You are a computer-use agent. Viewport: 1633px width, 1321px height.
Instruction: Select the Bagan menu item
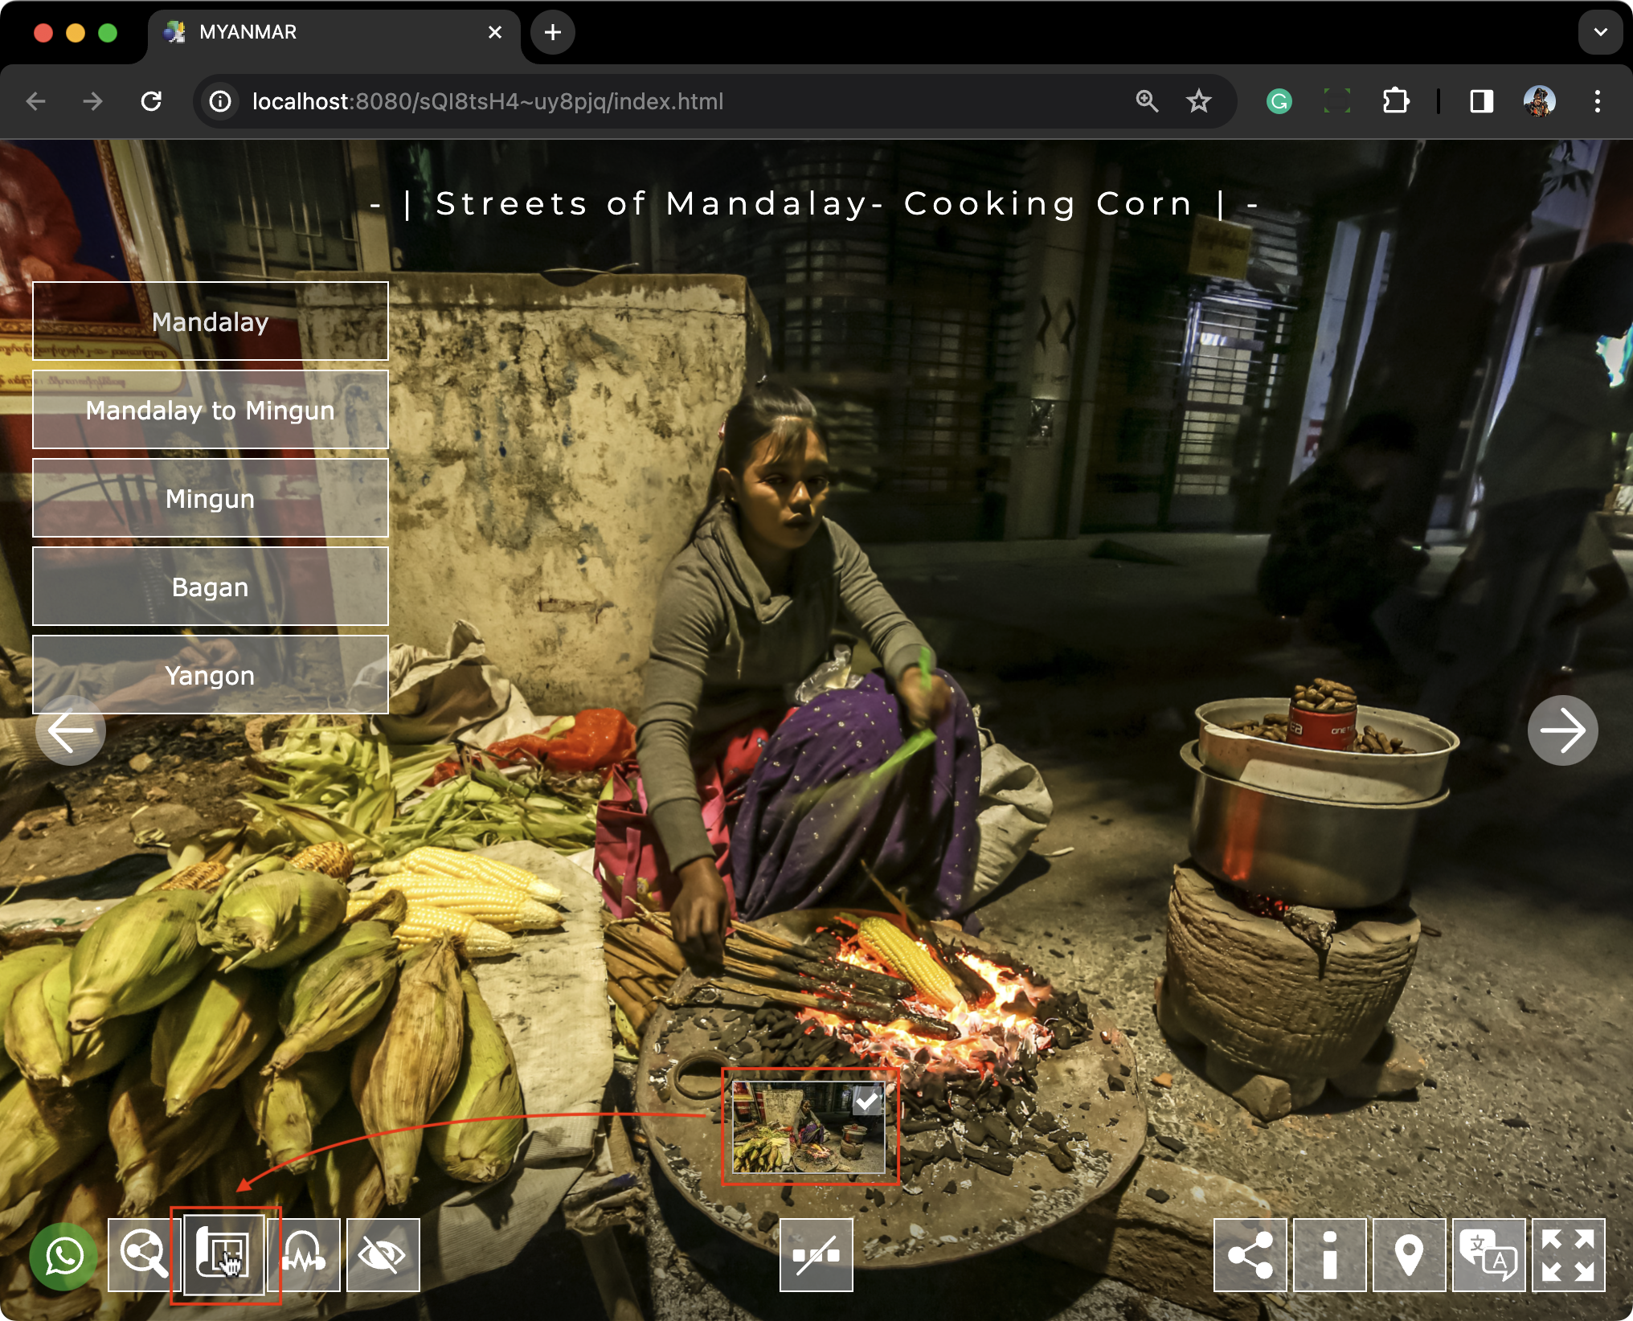[210, 587]
